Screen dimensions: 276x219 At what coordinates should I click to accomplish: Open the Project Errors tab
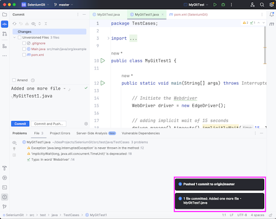[60, 133]
